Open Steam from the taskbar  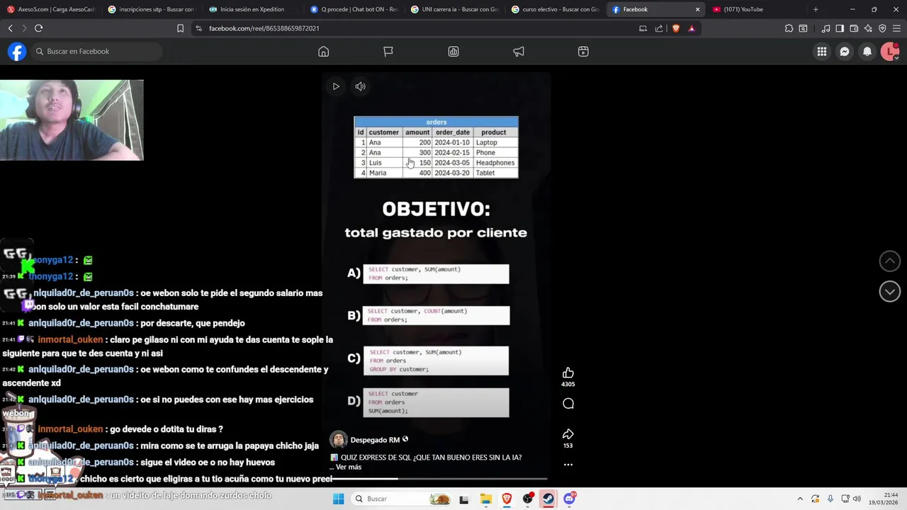click(548, 499)
